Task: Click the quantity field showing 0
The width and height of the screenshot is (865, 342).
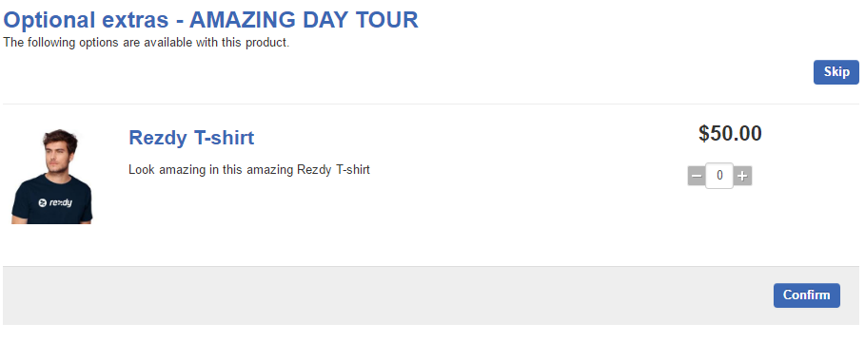Action: pyautogui.click(x=719, y=176)
